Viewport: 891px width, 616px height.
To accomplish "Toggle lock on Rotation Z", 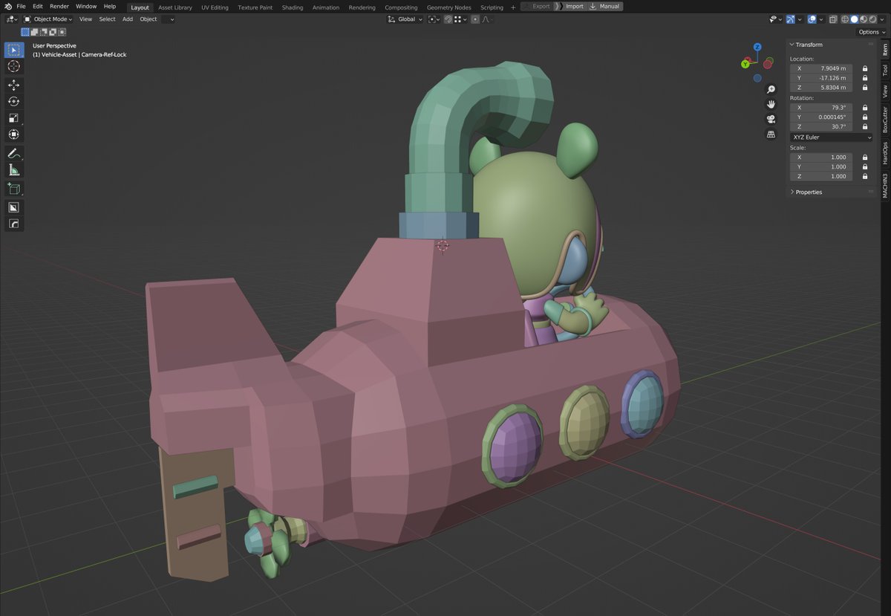I will [x=864, y=127].
